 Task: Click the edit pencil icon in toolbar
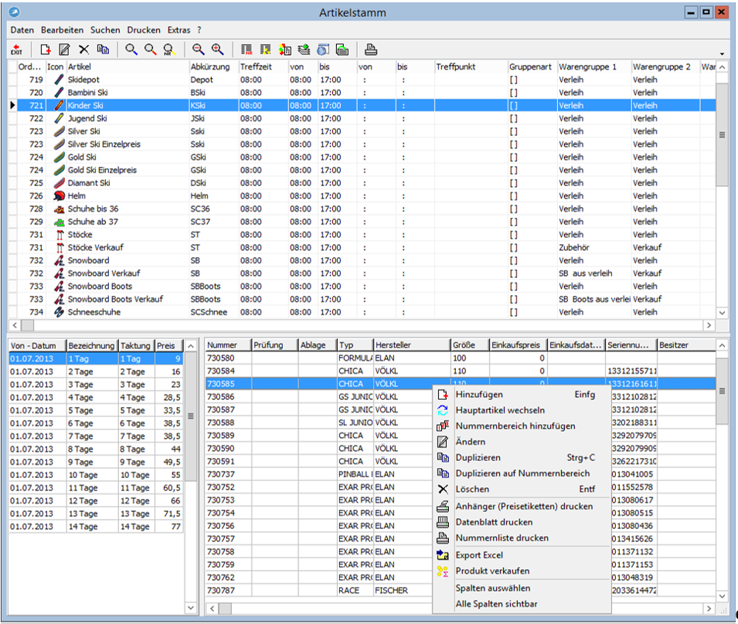[x=64, y=49]
